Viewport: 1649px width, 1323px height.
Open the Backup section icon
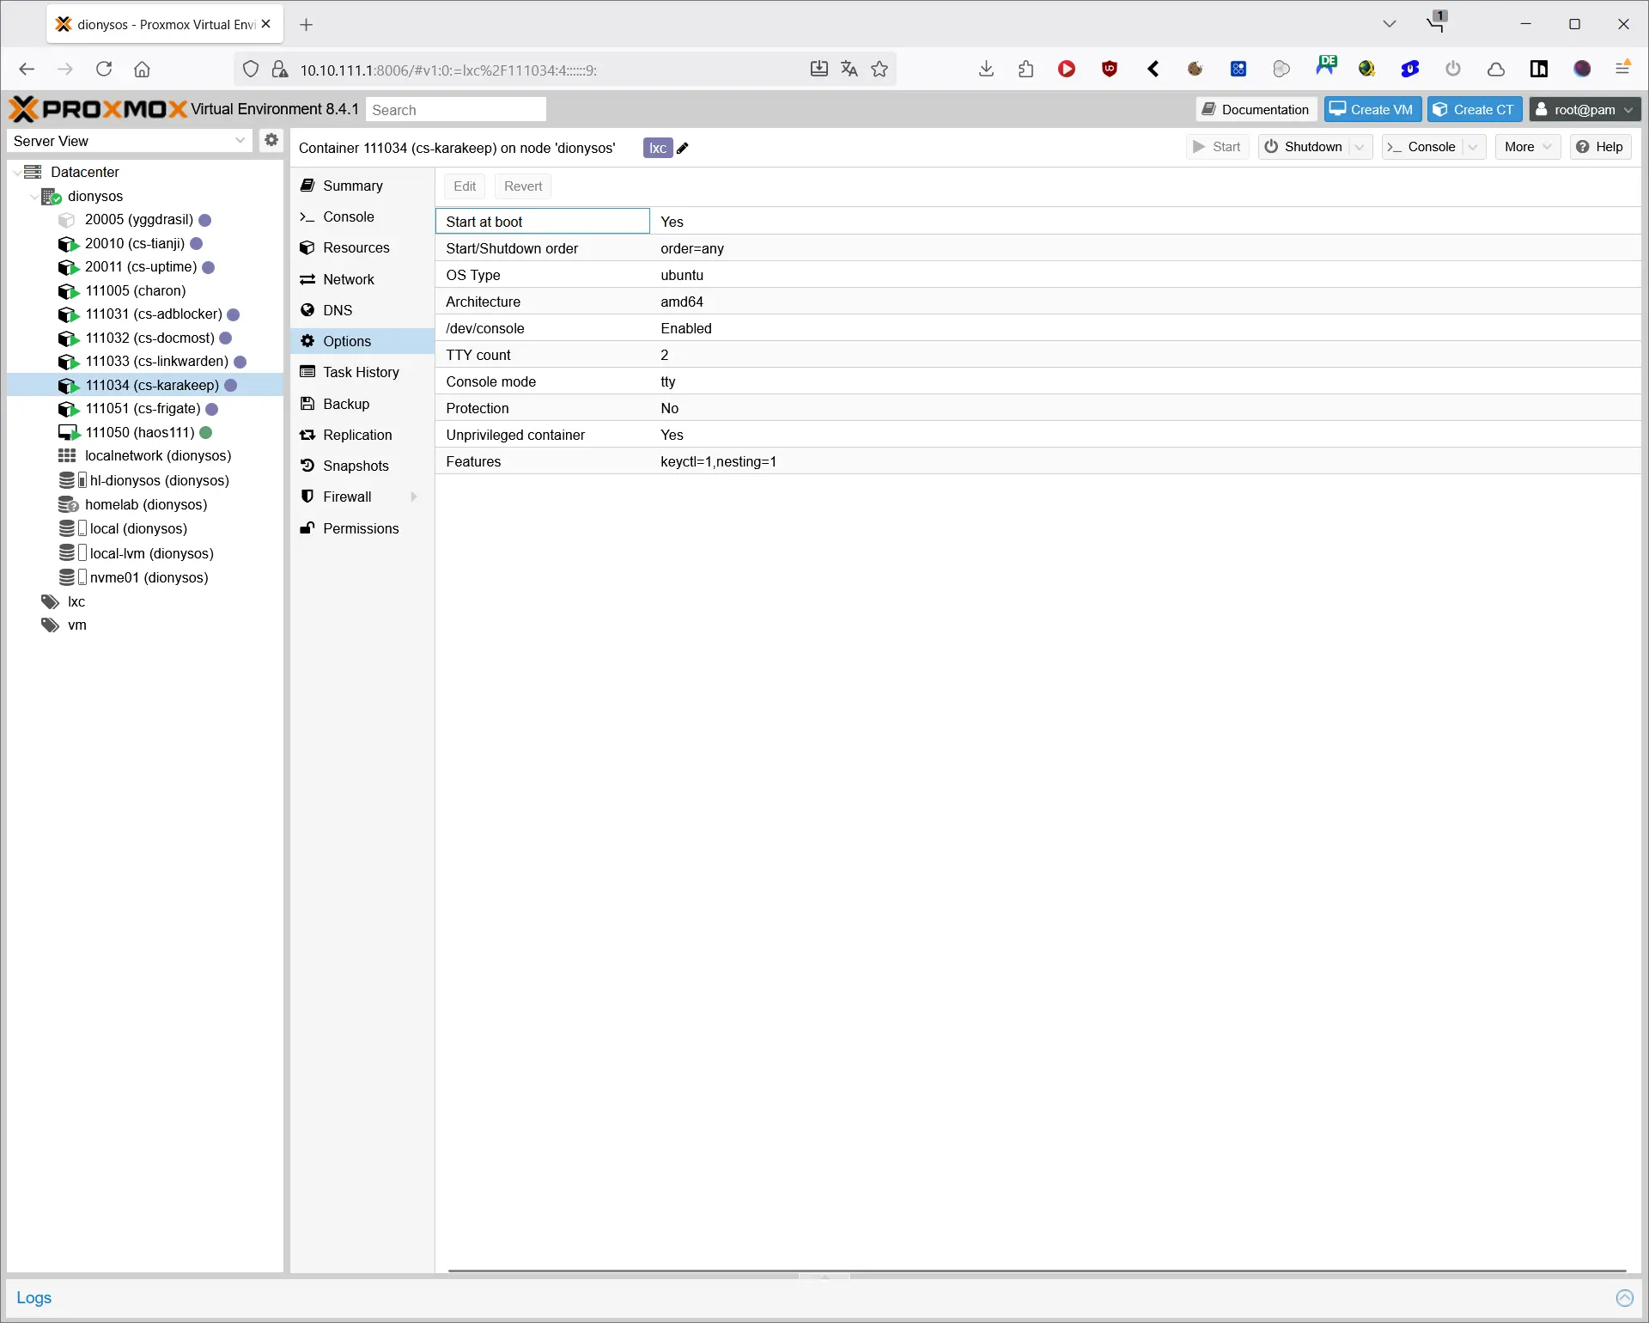(307, 404)
